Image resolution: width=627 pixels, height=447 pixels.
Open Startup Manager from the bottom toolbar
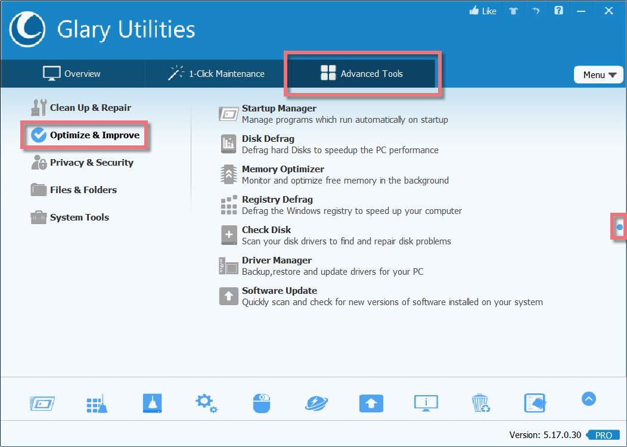(x=42, y=403)
